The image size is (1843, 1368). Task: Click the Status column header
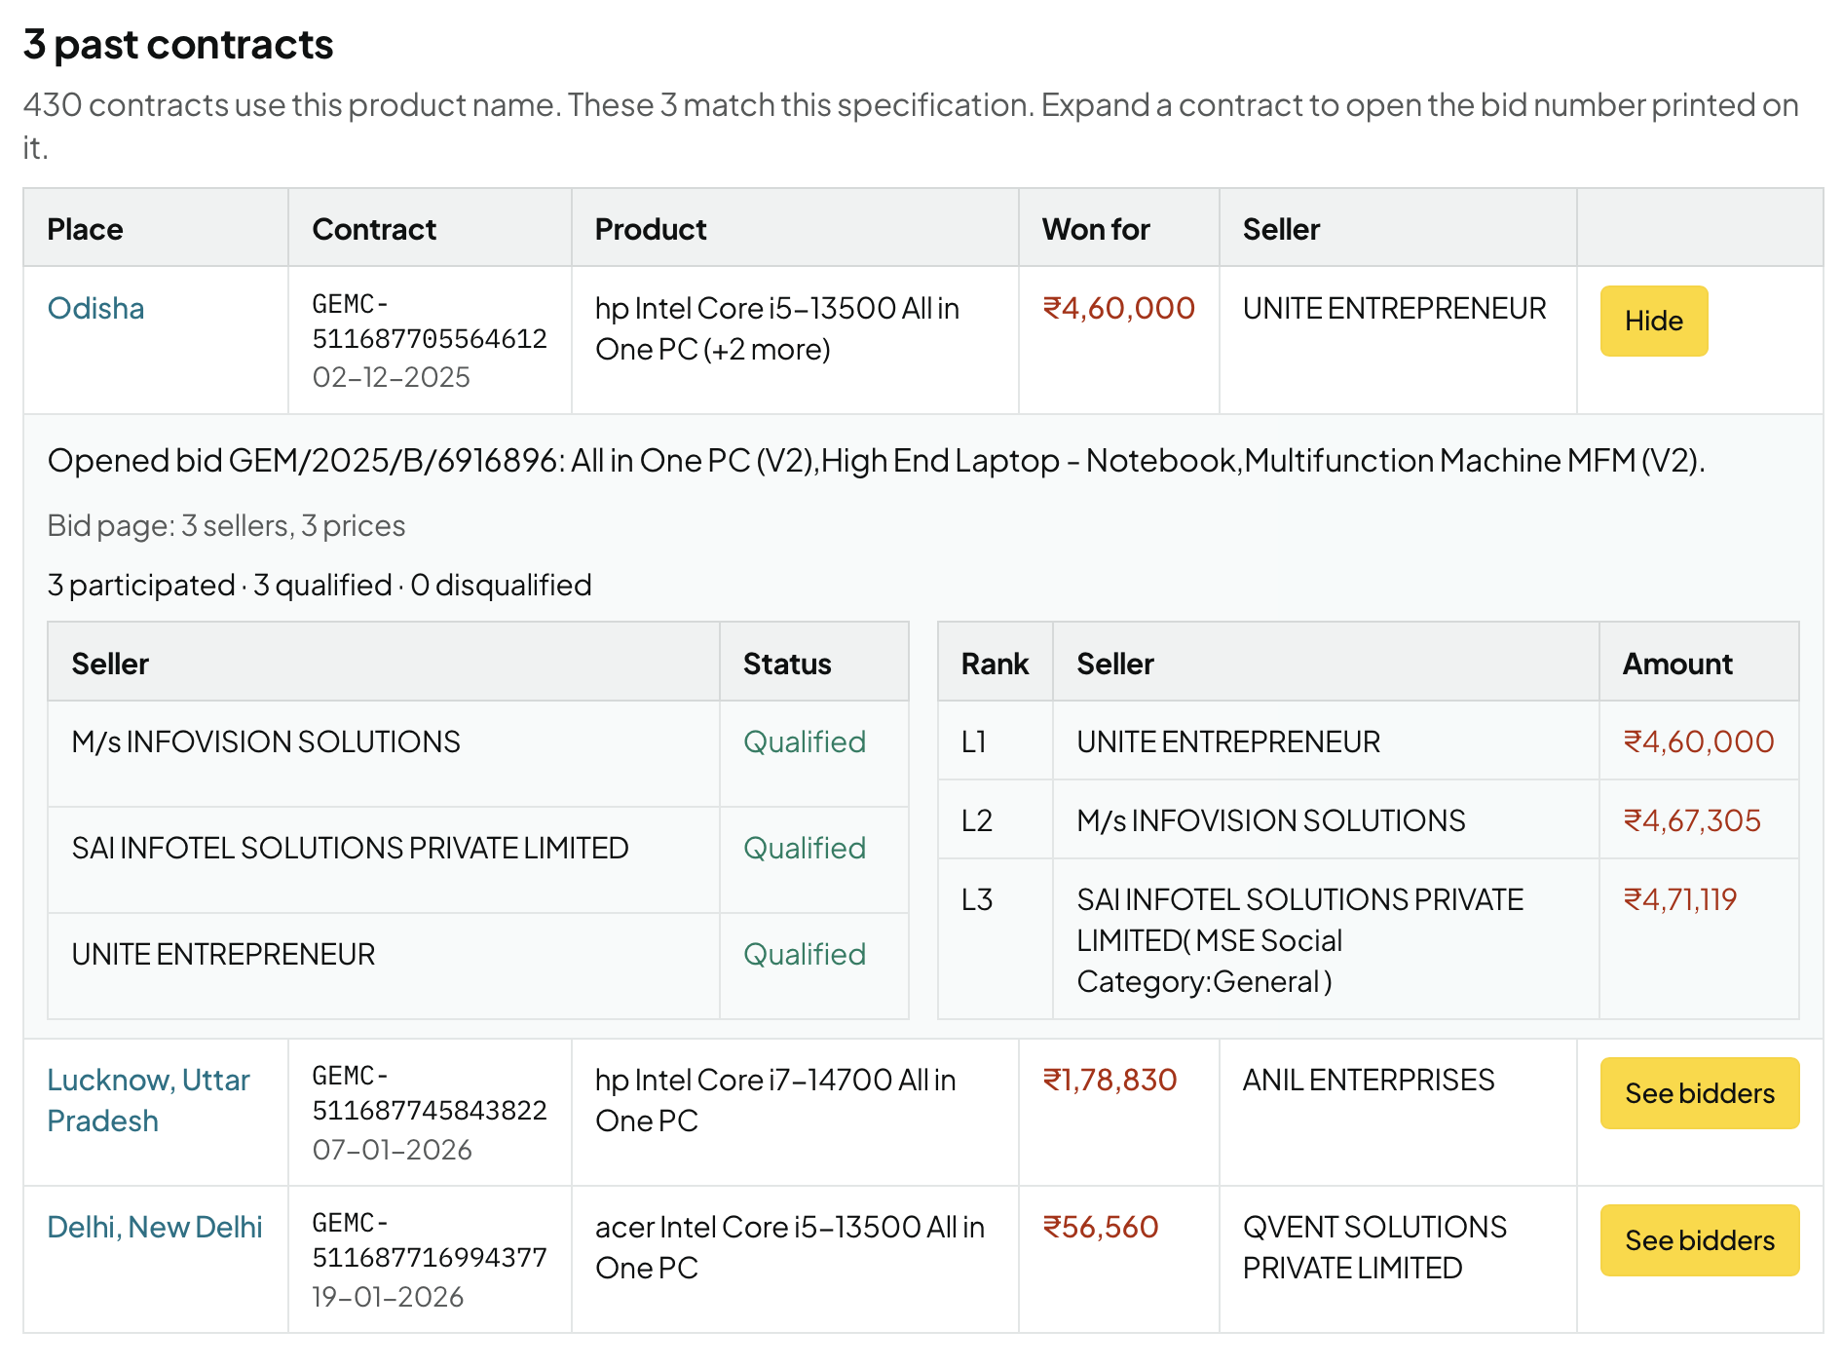point(814,663)
